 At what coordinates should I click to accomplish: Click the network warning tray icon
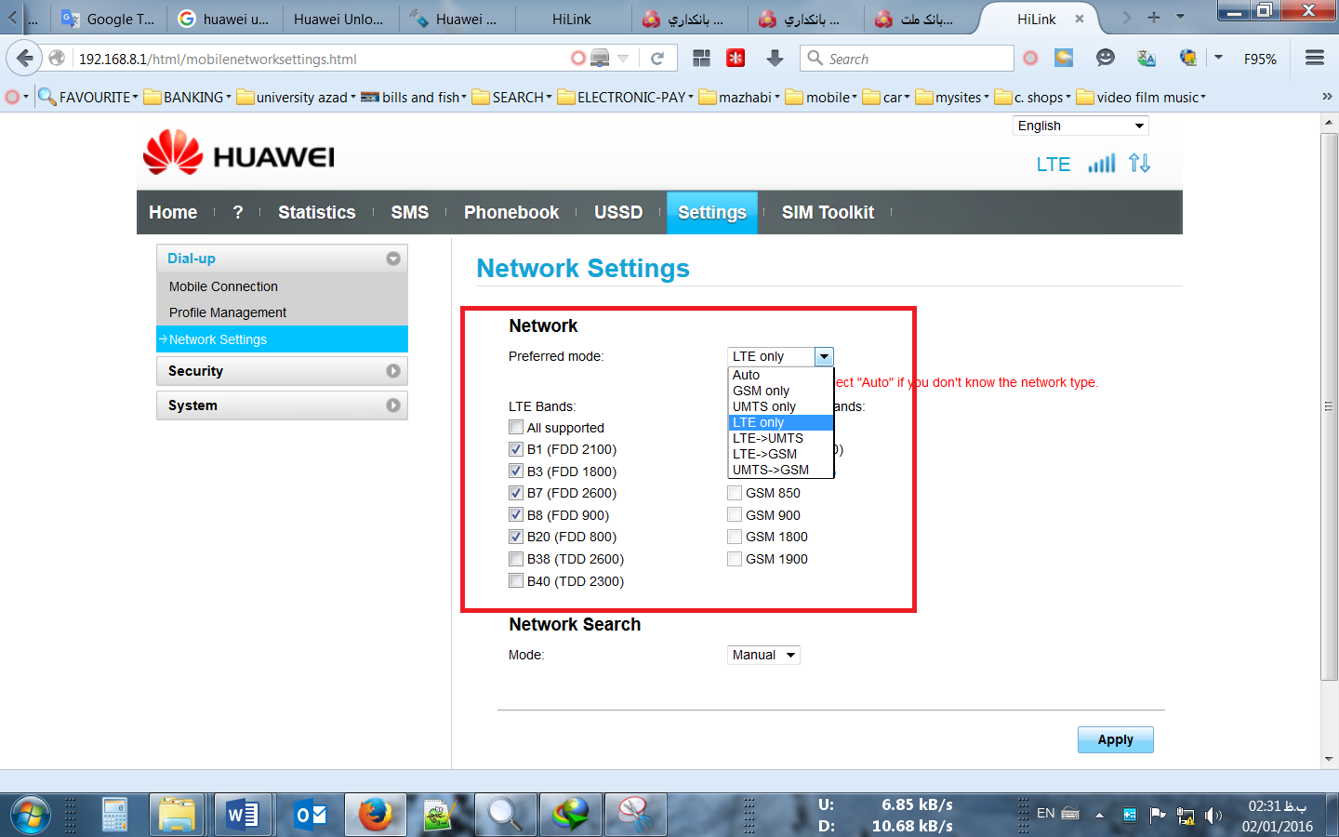click(x=1186, y=816)
